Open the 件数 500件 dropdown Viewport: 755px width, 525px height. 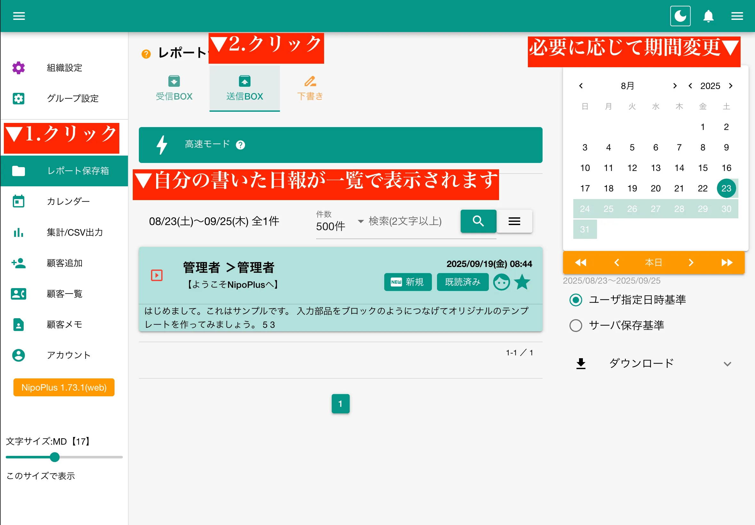coord(361,222)
